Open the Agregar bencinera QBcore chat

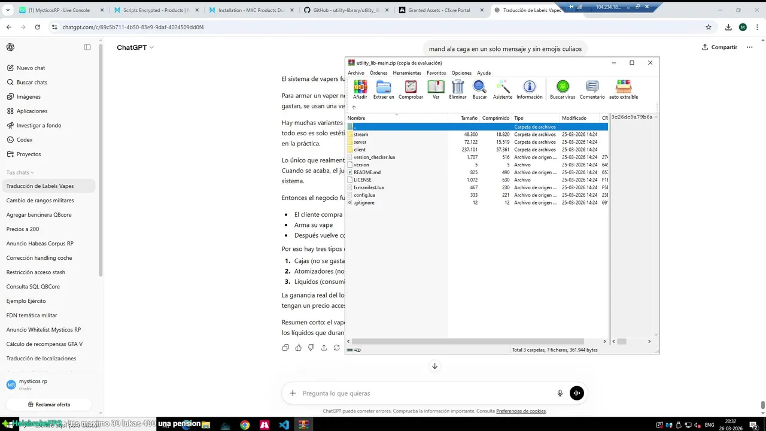click(x=48, y=215)
